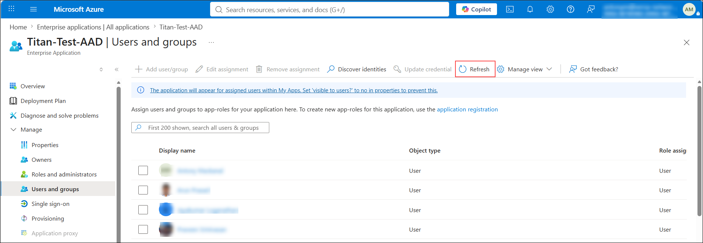Open the AM account avatar
The height and width of the screenshot is (243, 703).
point(689,10)
